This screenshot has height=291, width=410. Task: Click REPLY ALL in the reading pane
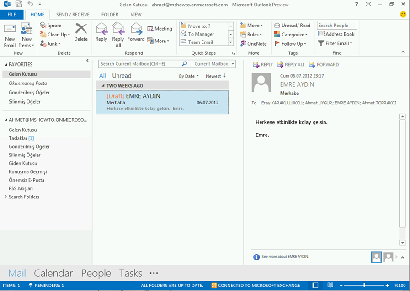tap(291, 64)
